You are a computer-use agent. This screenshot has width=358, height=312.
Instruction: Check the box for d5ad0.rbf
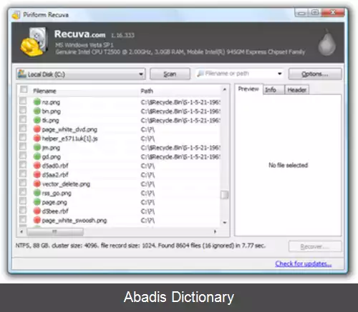click(23, 165)
